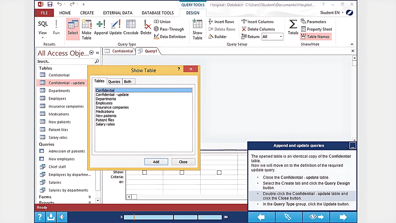396x223 pixels.
Task: Run the query
Action: click(56, 28)
